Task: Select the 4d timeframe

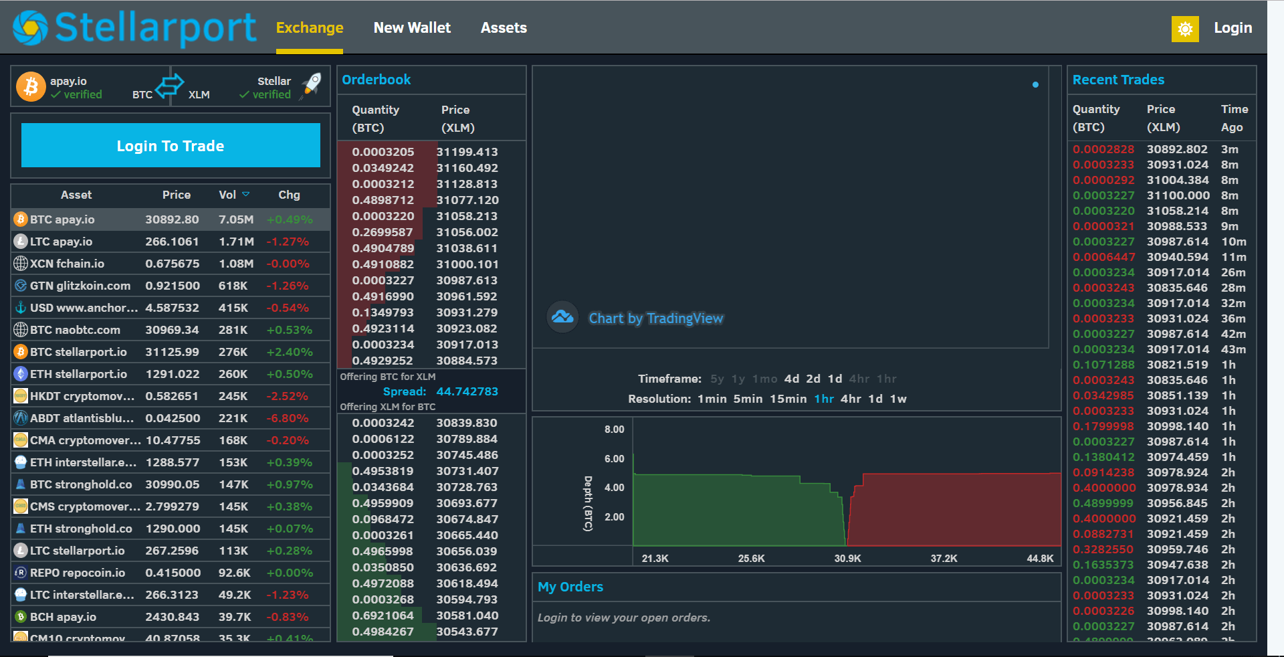Action: tap(792, 379)
